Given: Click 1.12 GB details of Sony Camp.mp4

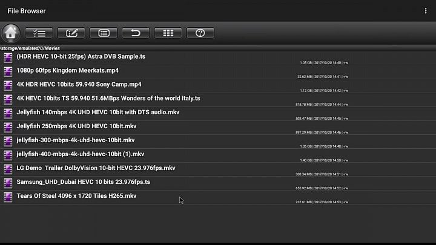Looking at the screenshot, I should (324, 91).
